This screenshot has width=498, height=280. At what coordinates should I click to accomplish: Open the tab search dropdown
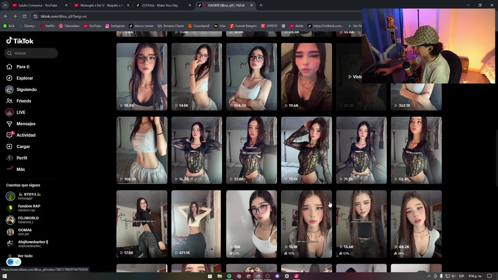(x=5, y=5)
